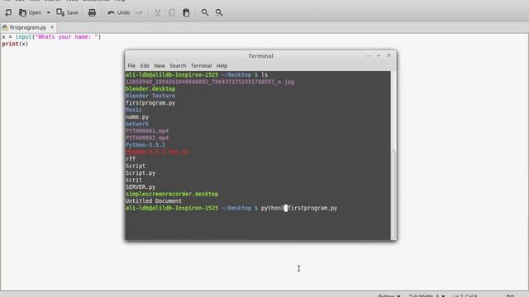Click the Redo arrow icon
The height and width of the screenshot is (297, 529).
[139, 13]
